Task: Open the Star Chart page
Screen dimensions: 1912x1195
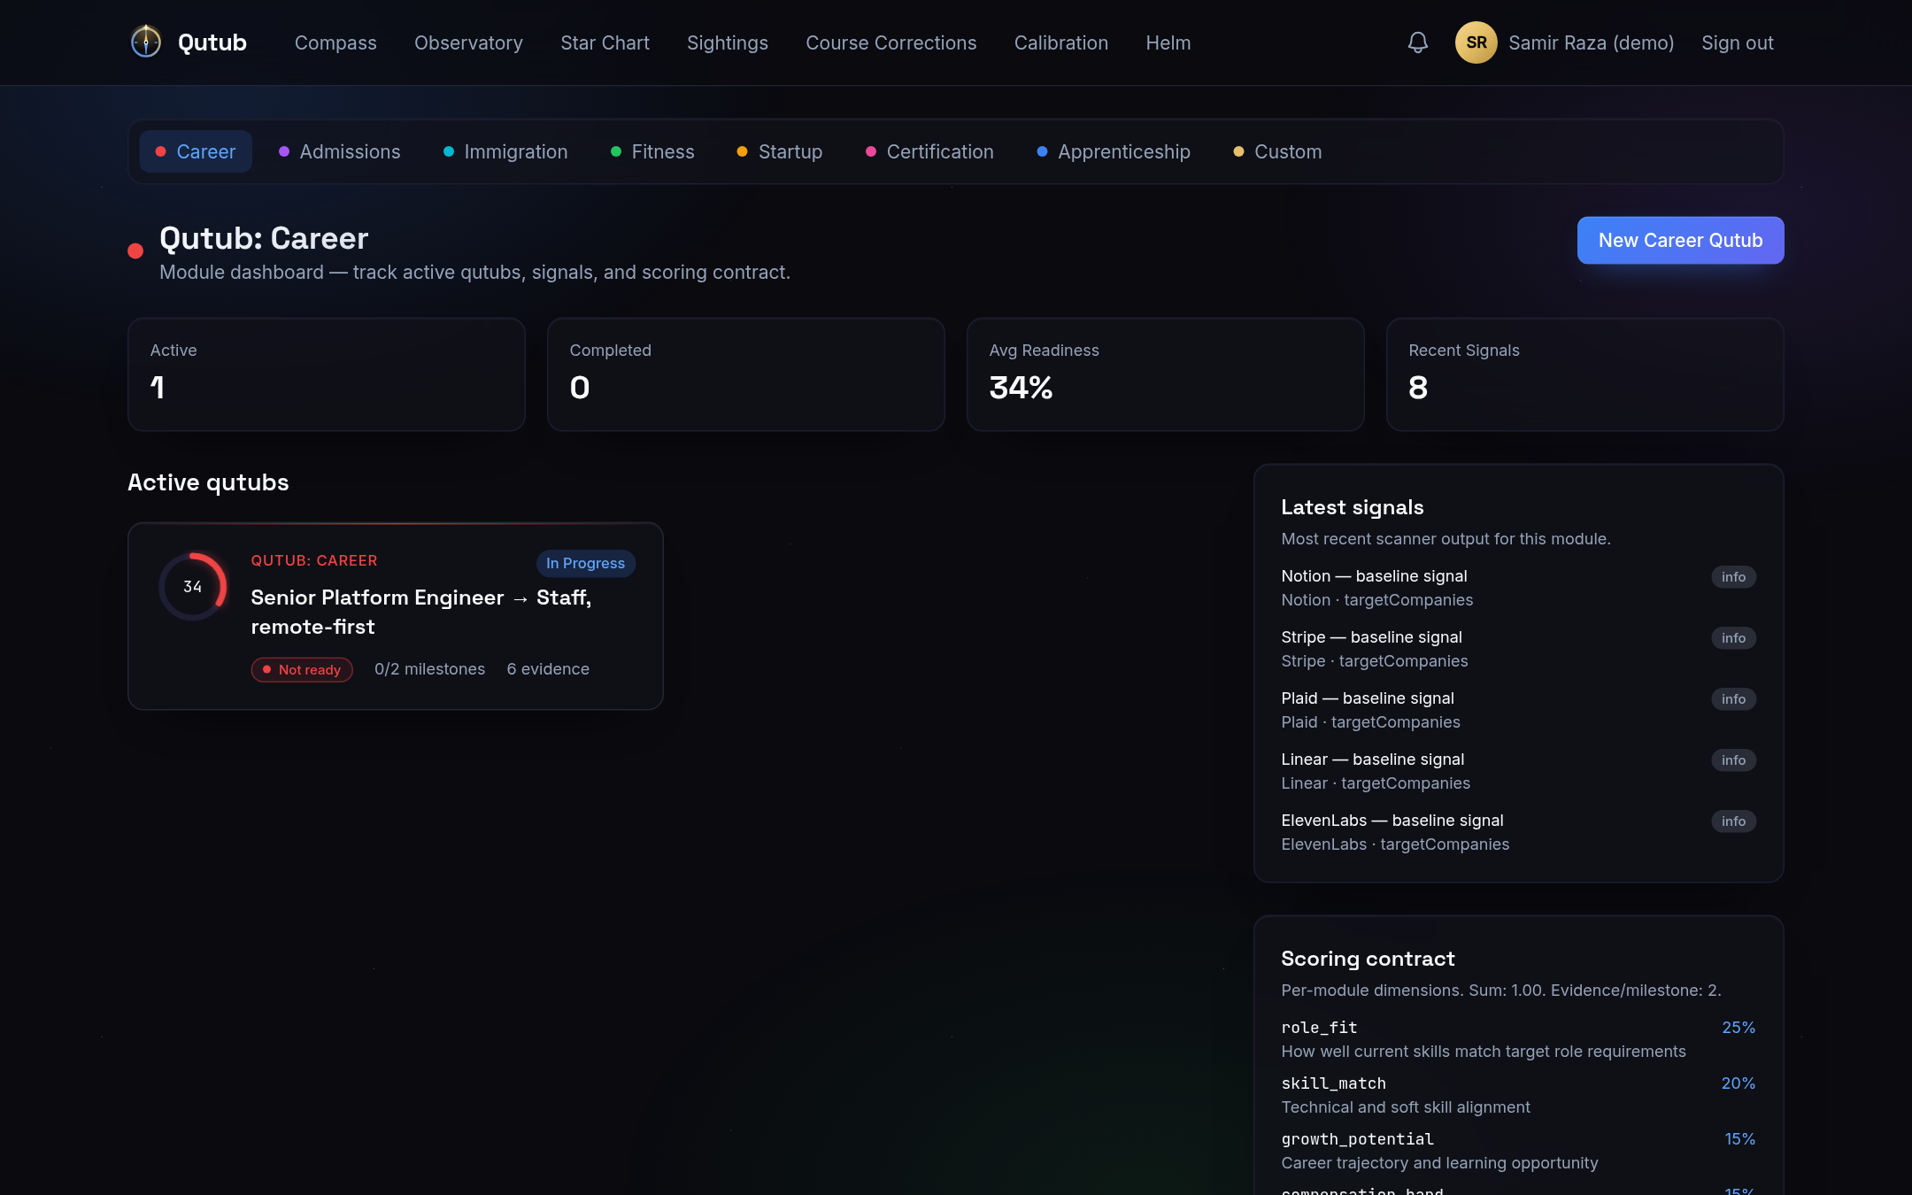Action: (x=605, y=42)
